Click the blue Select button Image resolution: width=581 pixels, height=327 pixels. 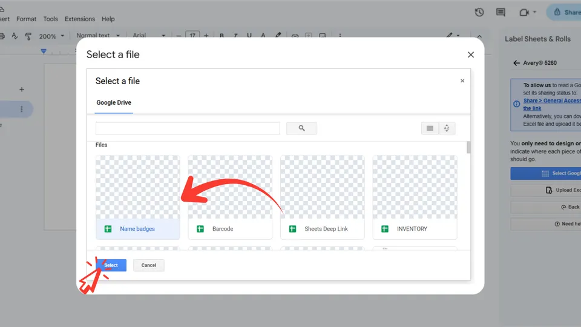coord(111,265)
